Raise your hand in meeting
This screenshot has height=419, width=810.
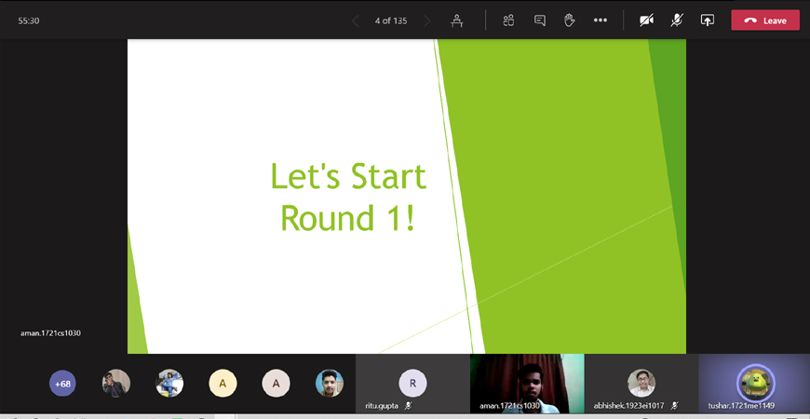(570, 20)
